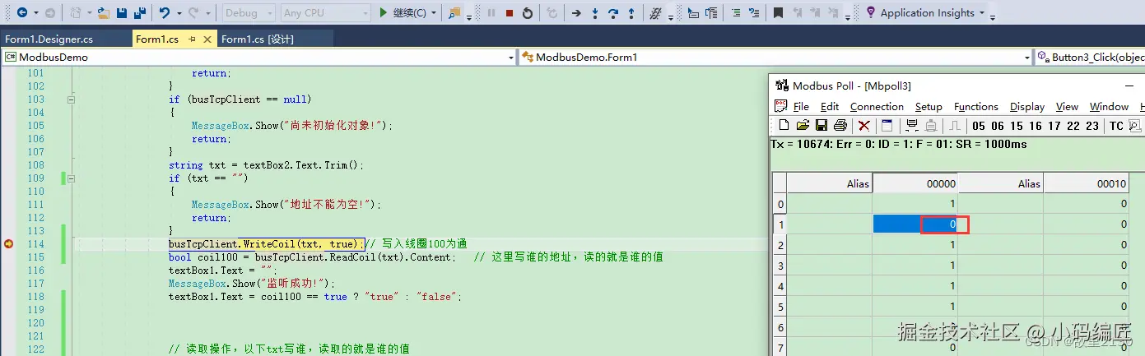Step Into debugger icon
The width and height of the screenshot is (1145, 356).
pos(595,13)
